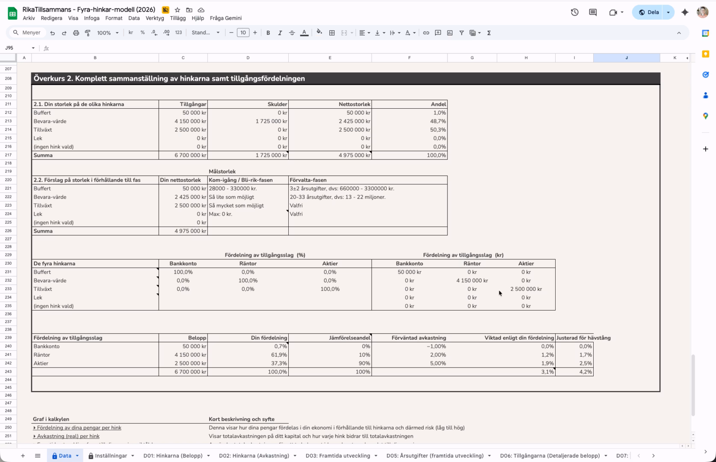Expand the font selector dropdown
The image size is (716, 462).
point(206,33)
